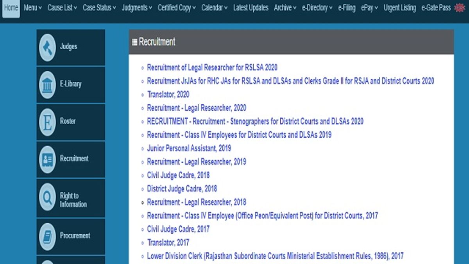
Task: Open the Judges sidebar label
Action: [68, 47]
